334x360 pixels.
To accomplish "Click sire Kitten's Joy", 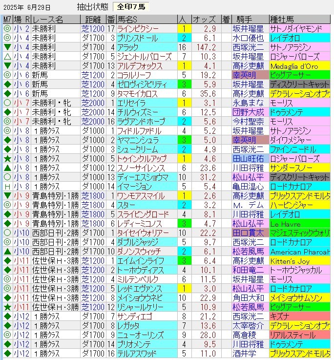I will [x=290, y=261].
